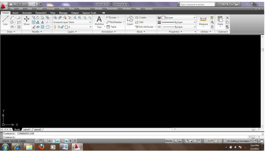Click the Save icon in quick access toolbar
The width and height of the screenshot is (265, 153).
pos(20,4)
